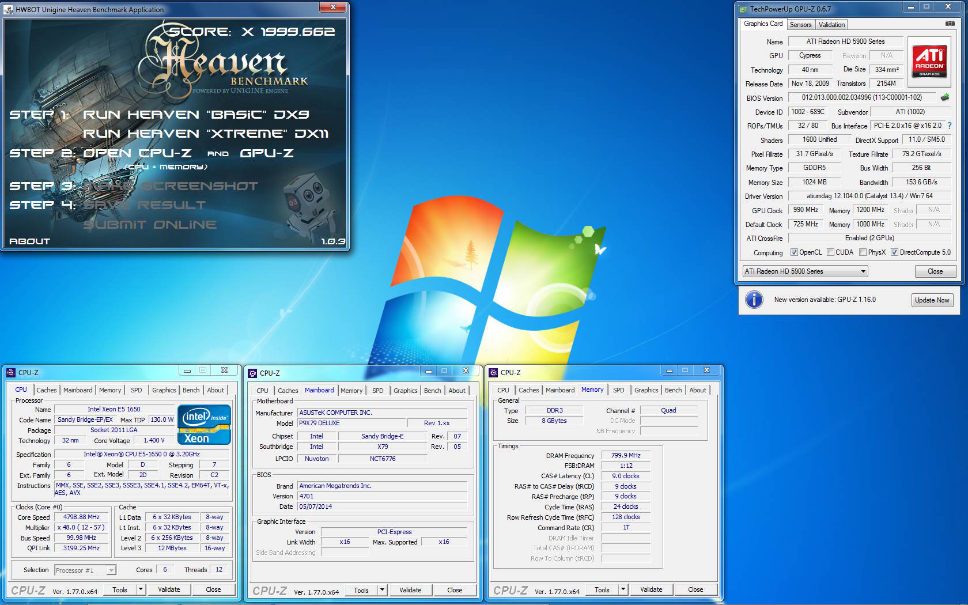The image size is (968, 605).
Task: Click the Intel Xeon logo in CPU-Z
Action: (x=205, y=425)
